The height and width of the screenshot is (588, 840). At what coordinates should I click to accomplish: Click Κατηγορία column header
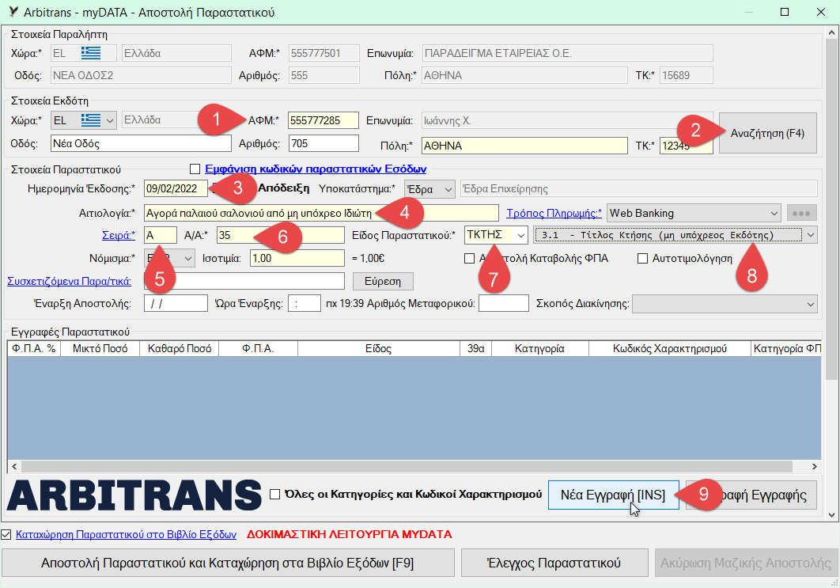[x=540, y=349]
